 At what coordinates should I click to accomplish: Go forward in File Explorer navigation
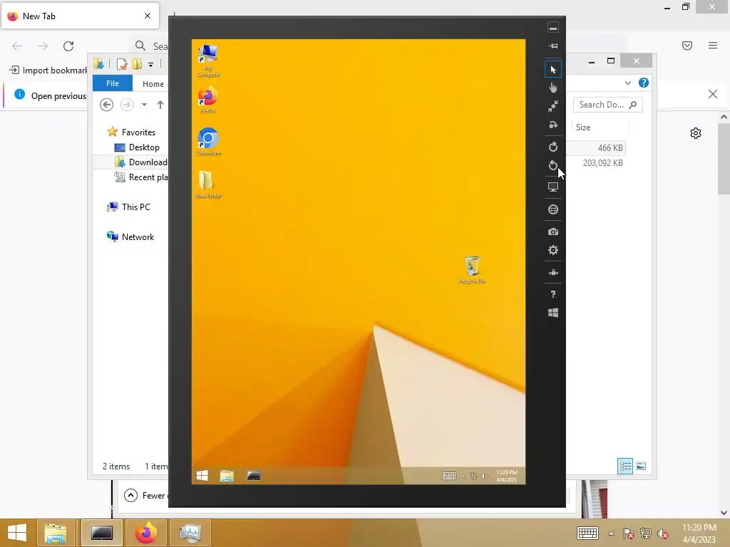[127, 105]
